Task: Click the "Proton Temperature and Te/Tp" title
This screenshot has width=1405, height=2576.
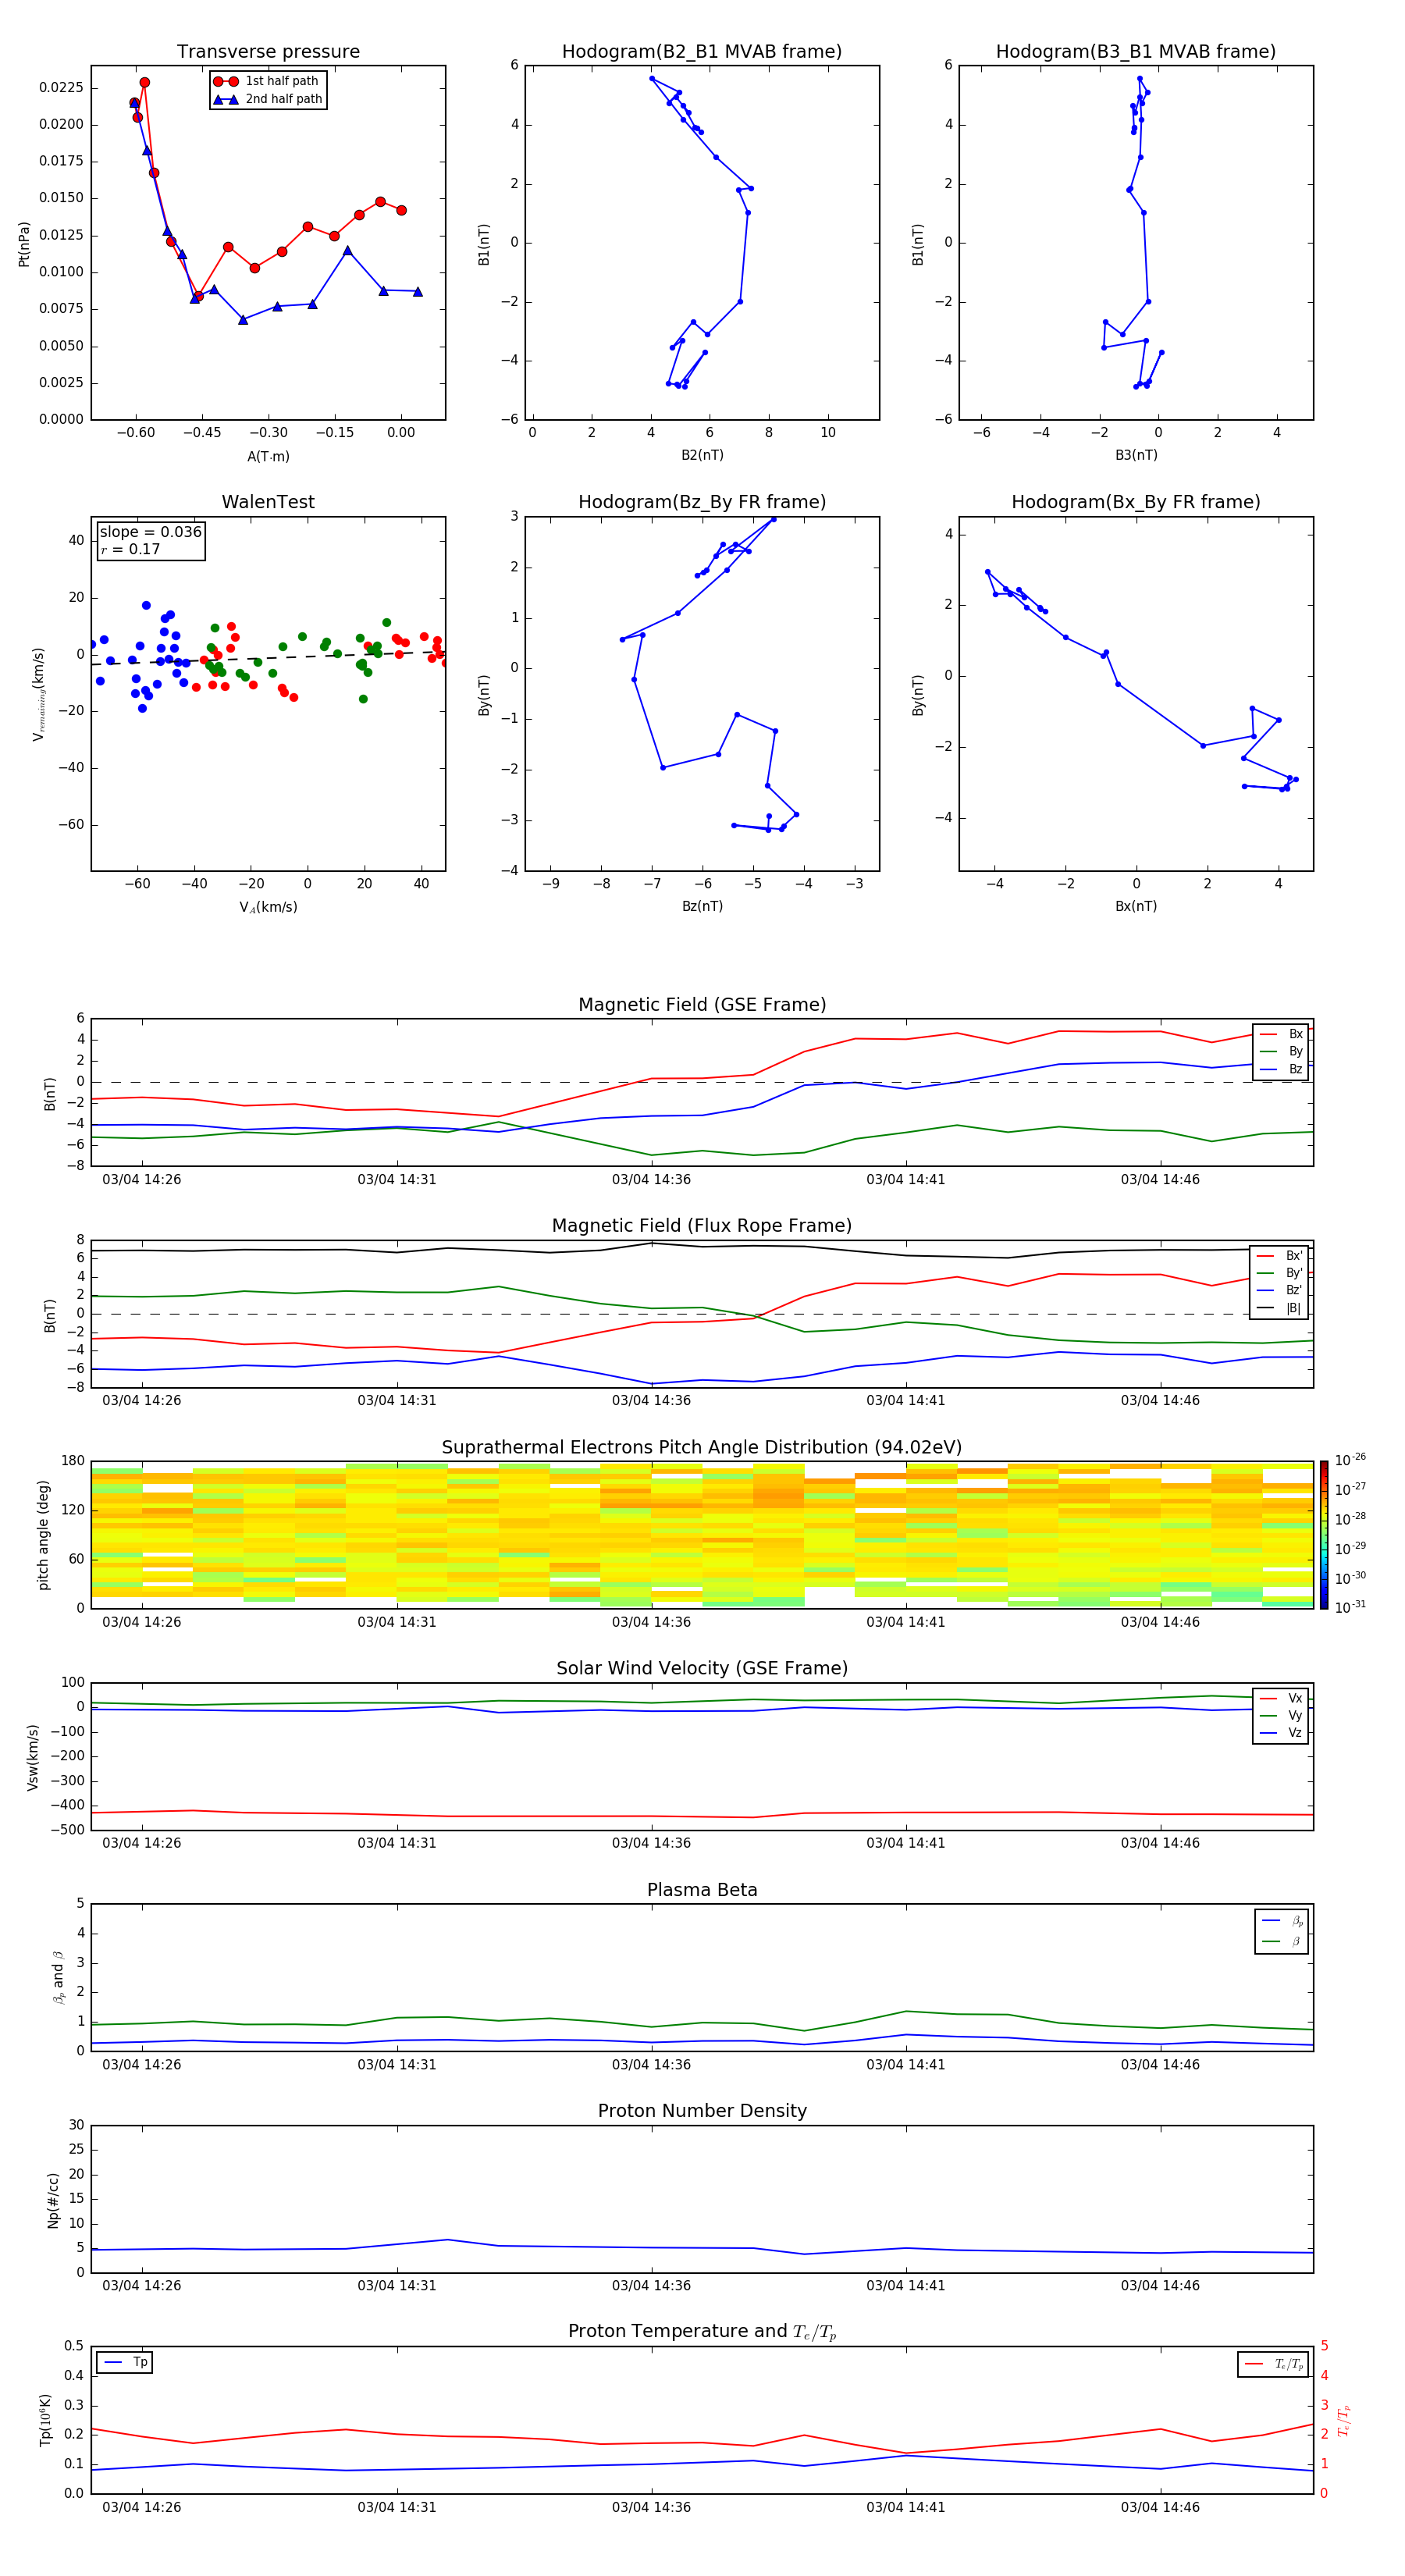Action: (702, 2331)
